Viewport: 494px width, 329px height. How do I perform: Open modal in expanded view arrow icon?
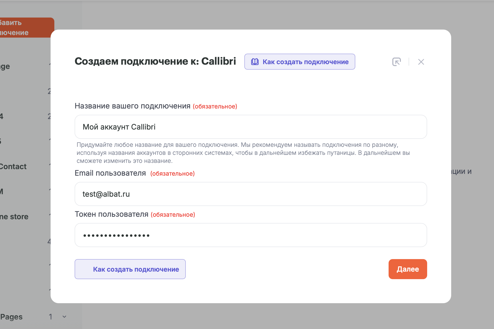(x=397, y=62)
